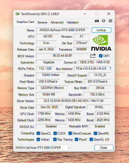Click the Memory Size value 16384 MB
The height and width of the screenshot is (163, 129).
[x=48, y=94]
